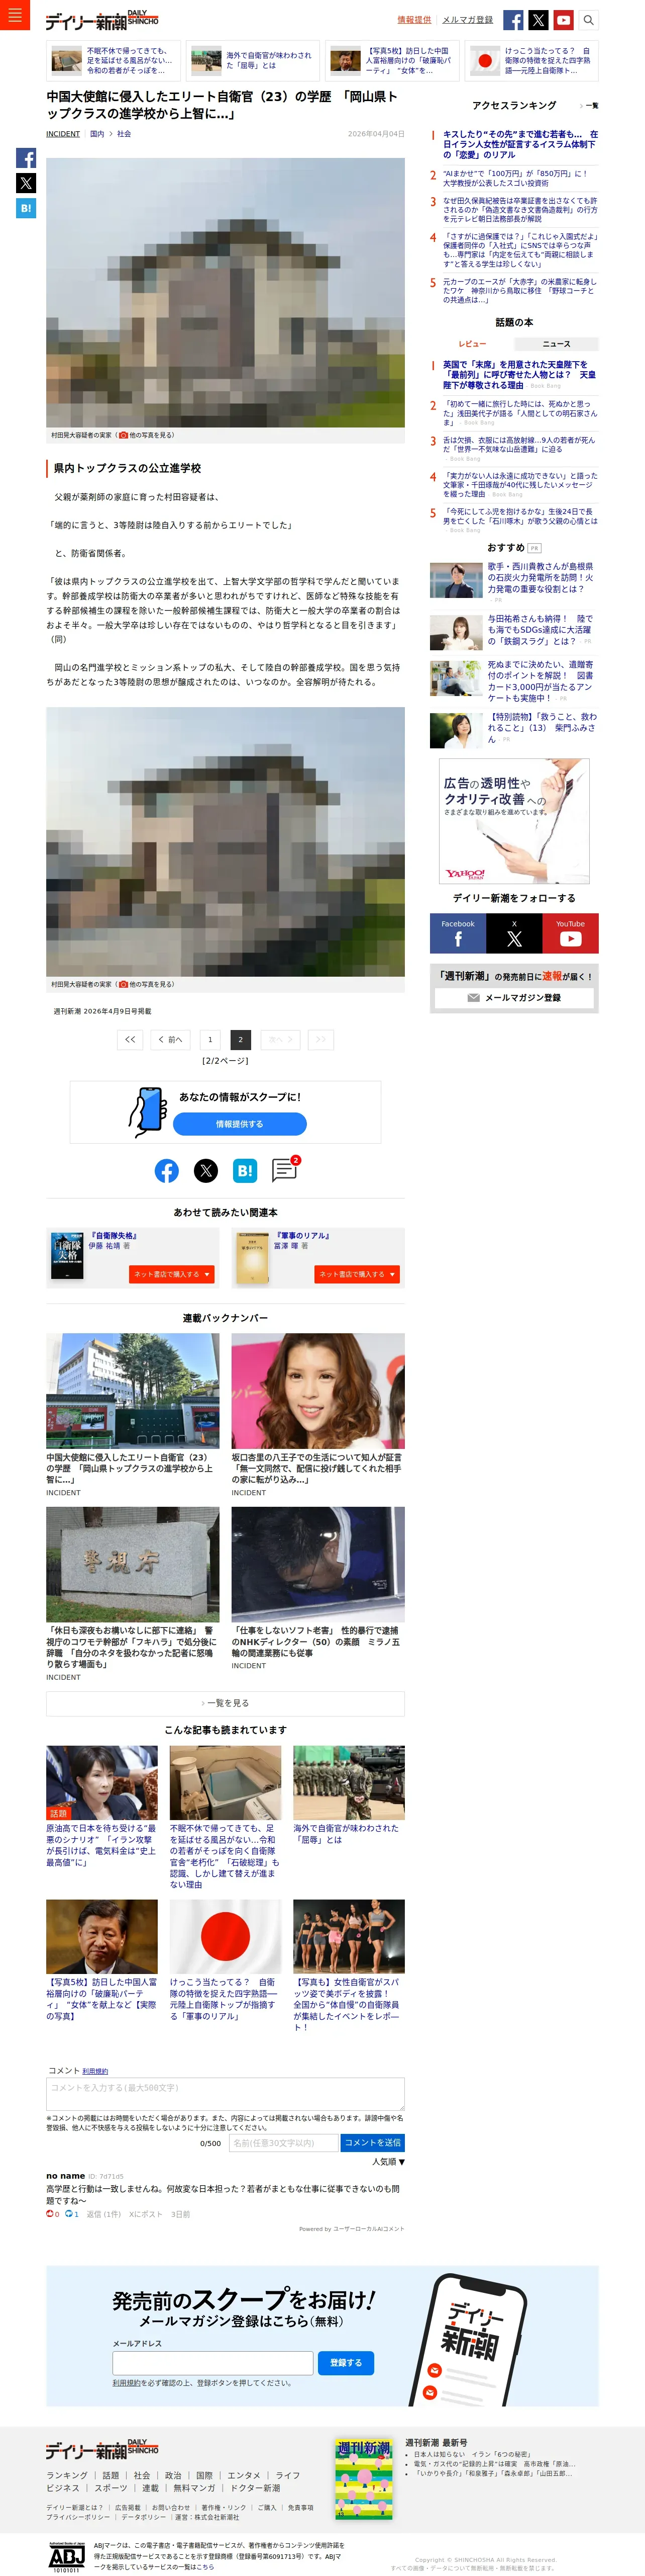The image size is (645, 2576).
Task: Open the header Facebook icon
Action: pos(513,20)
